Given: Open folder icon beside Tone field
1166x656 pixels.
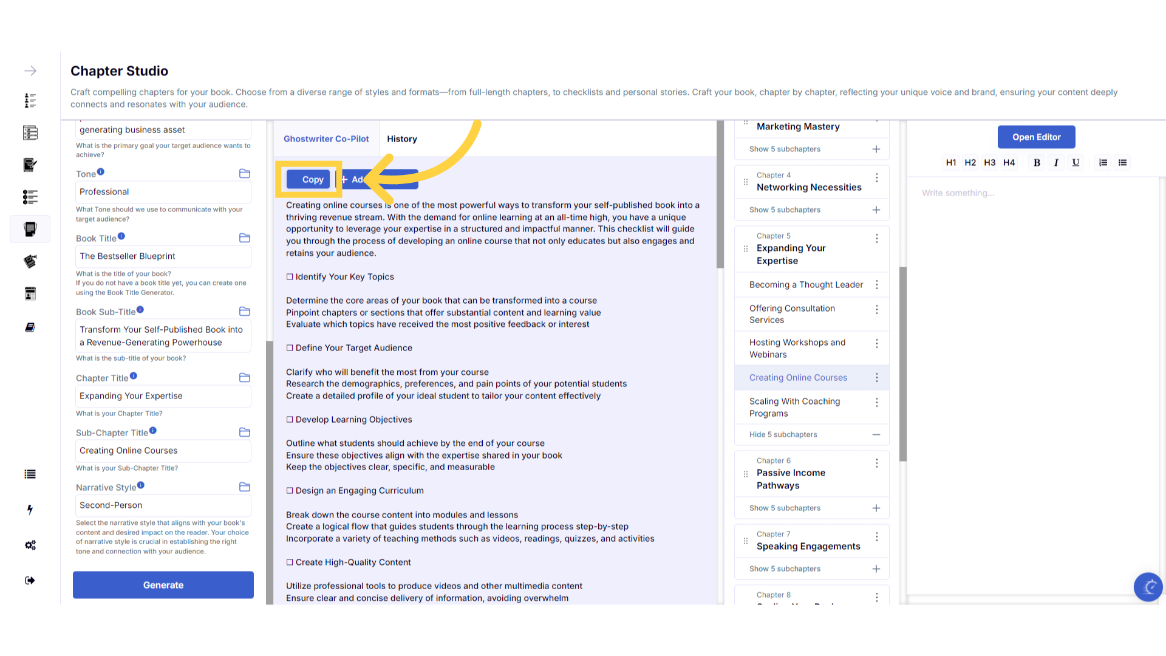Looking at the screenshot, I should pyautogui.click(x=245, y=174).
